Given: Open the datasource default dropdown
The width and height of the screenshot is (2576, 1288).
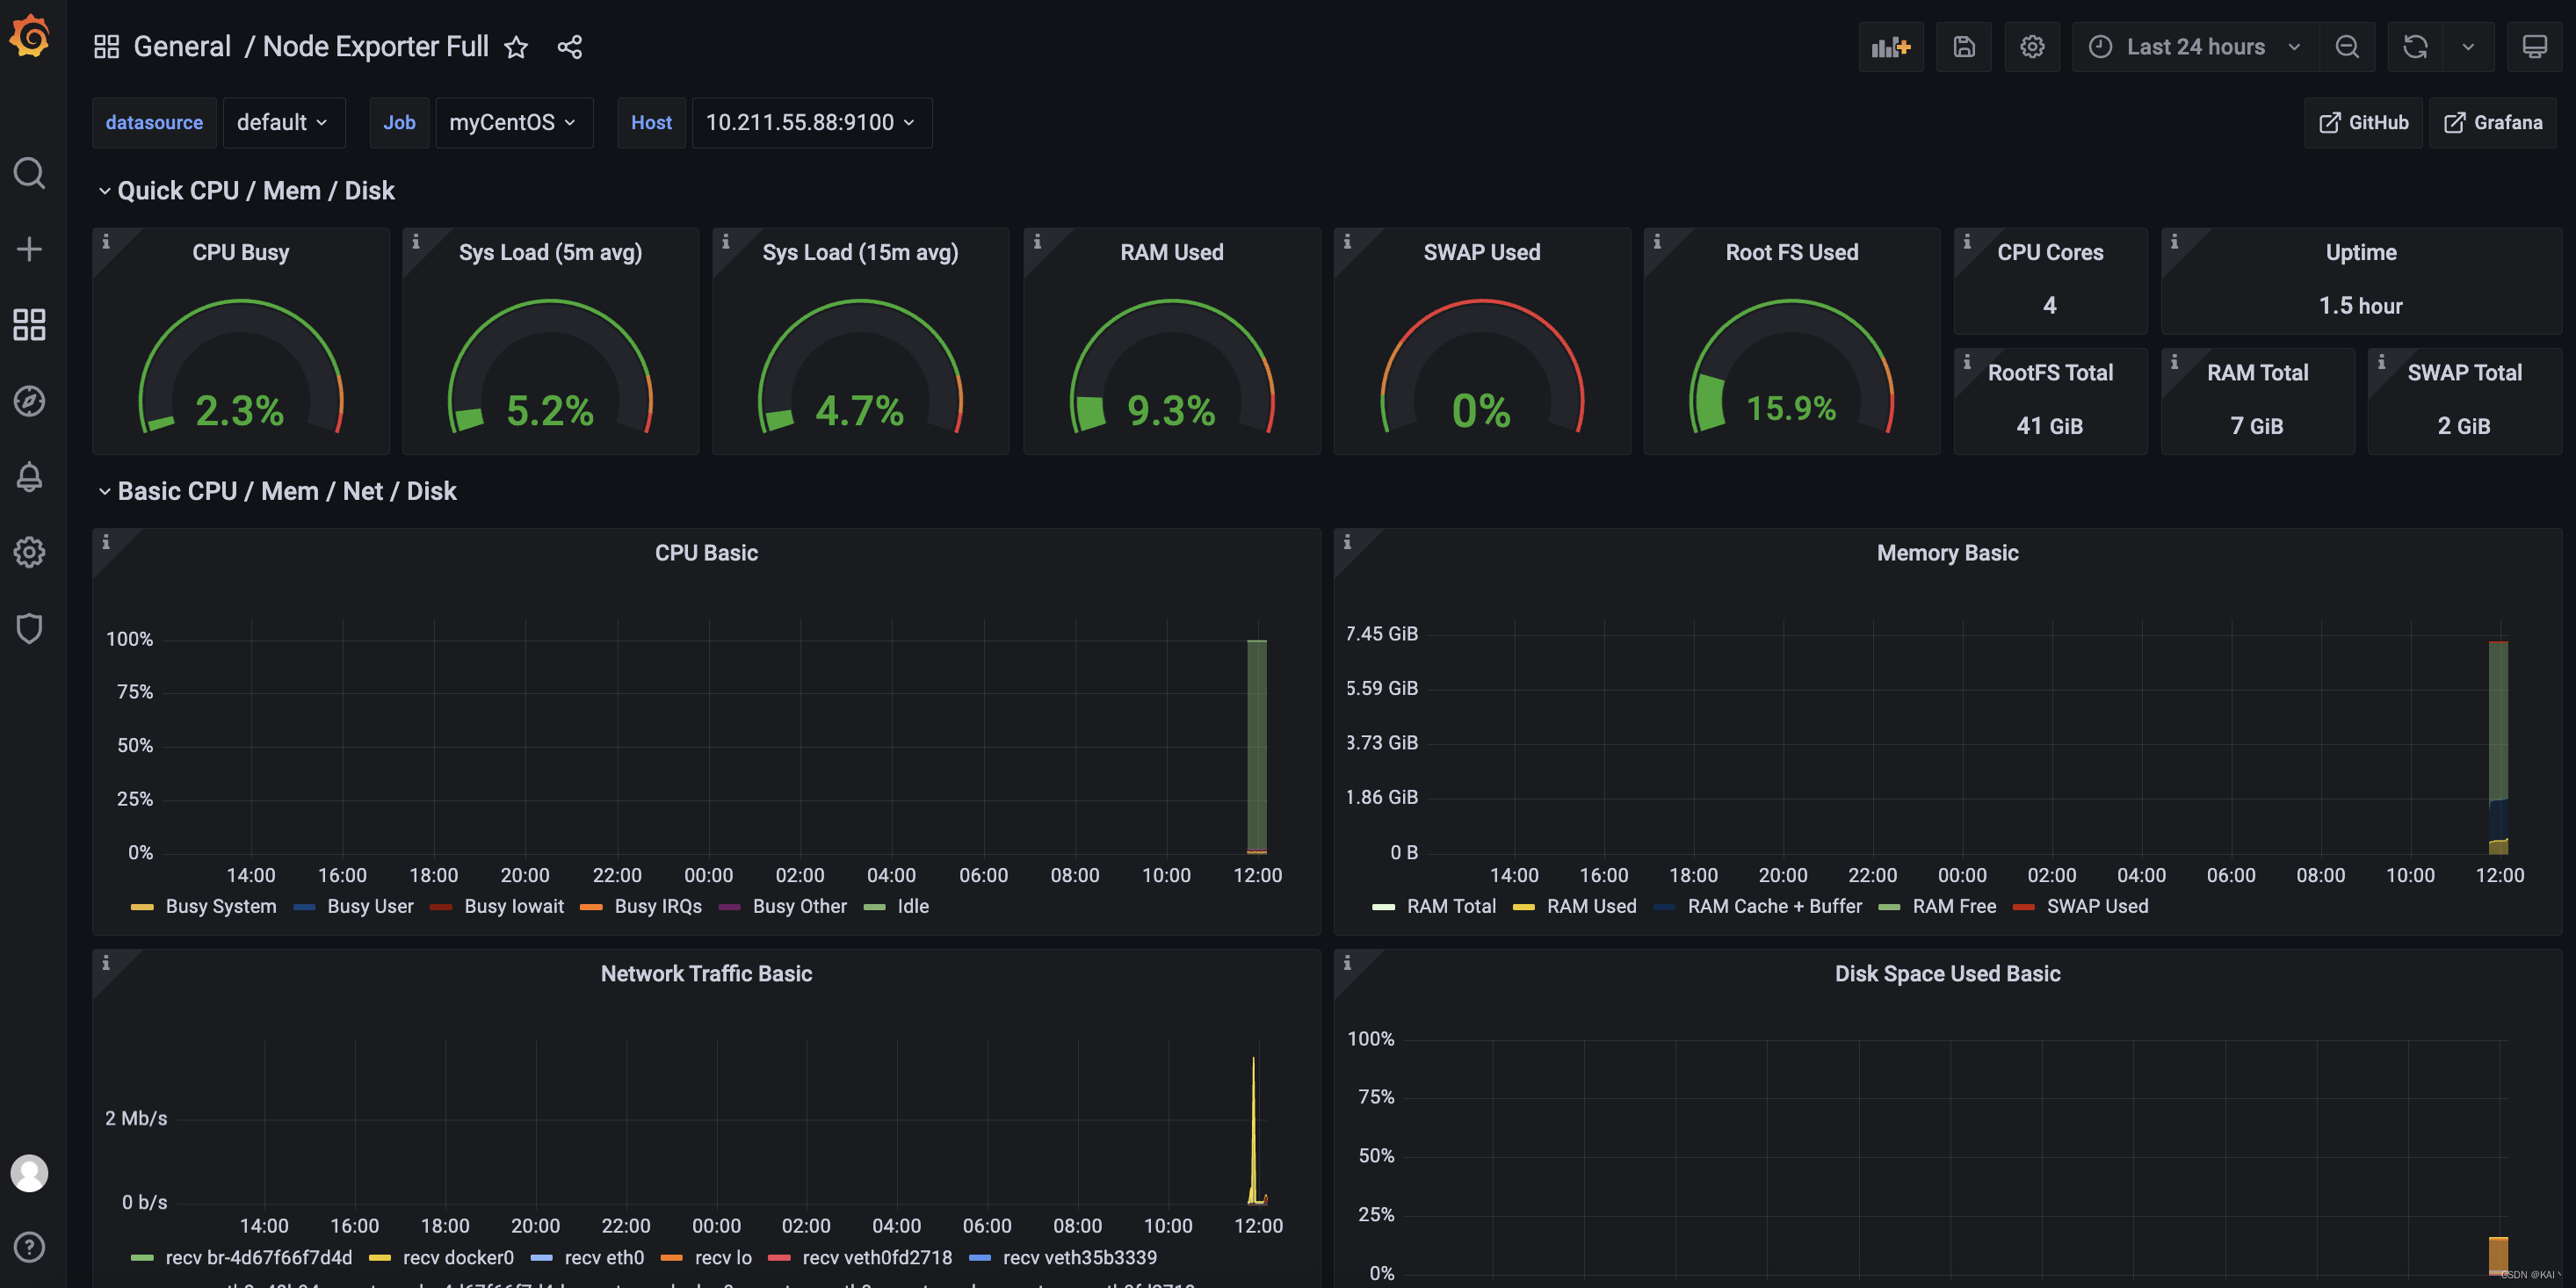Looking at the screenshot, I should (284, 123).
